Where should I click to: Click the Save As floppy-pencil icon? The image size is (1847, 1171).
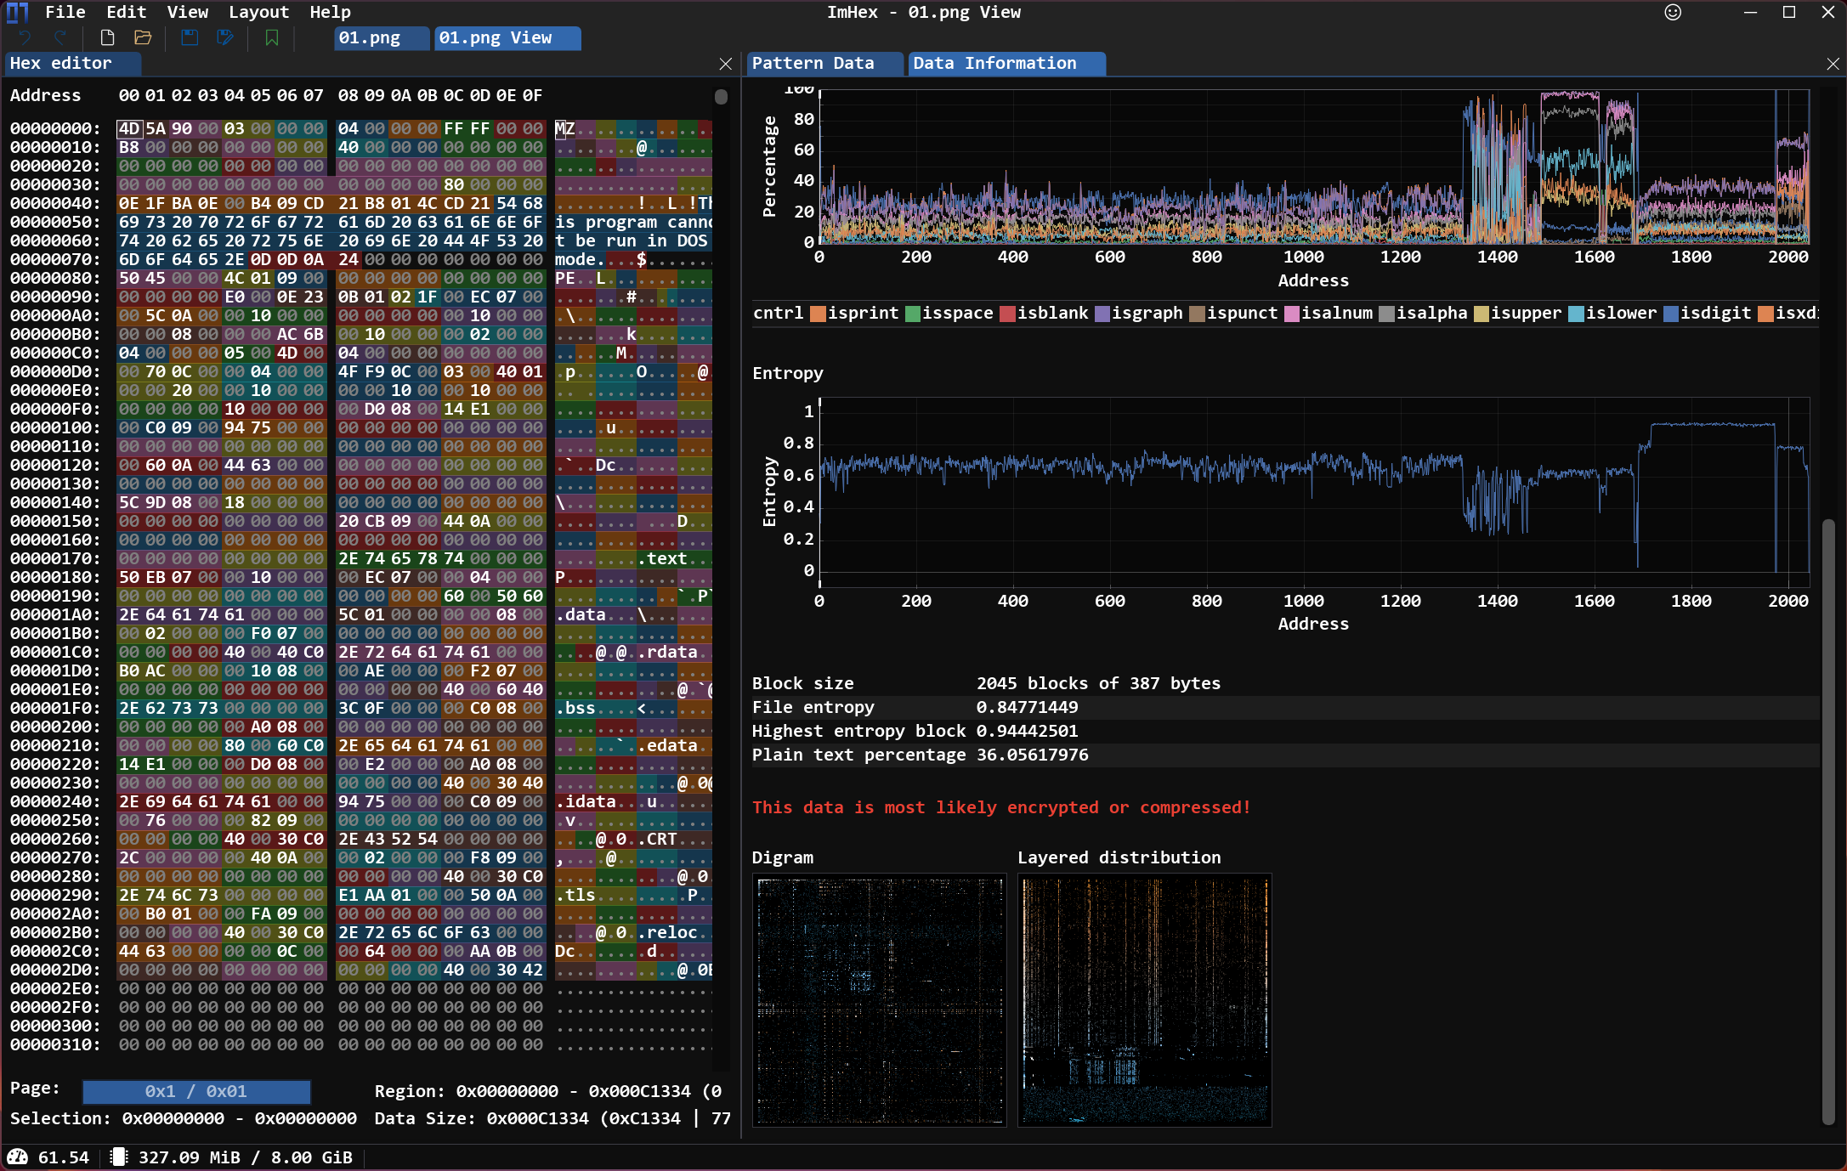click(x=225, y=37)
